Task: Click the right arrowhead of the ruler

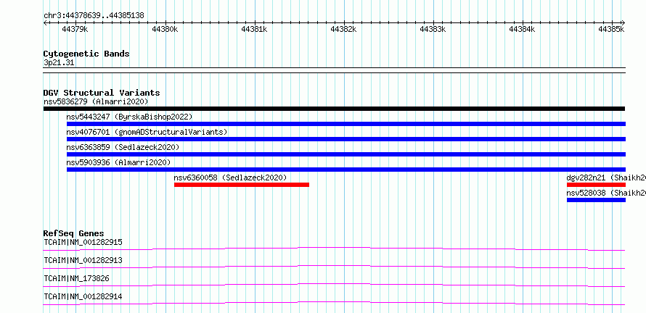Action: coord(623,22)
